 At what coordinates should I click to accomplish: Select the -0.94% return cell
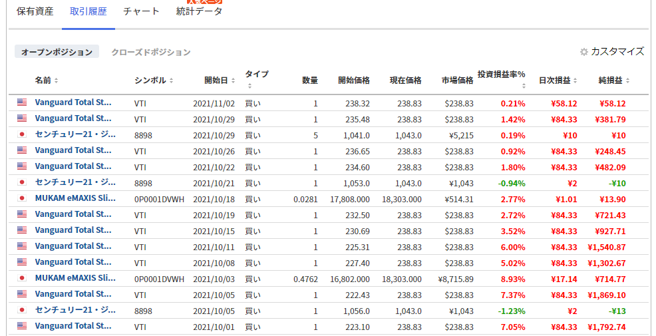tap(512, 183)
